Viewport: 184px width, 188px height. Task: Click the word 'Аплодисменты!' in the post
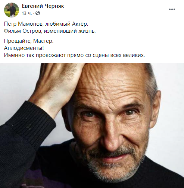(24, 48)
